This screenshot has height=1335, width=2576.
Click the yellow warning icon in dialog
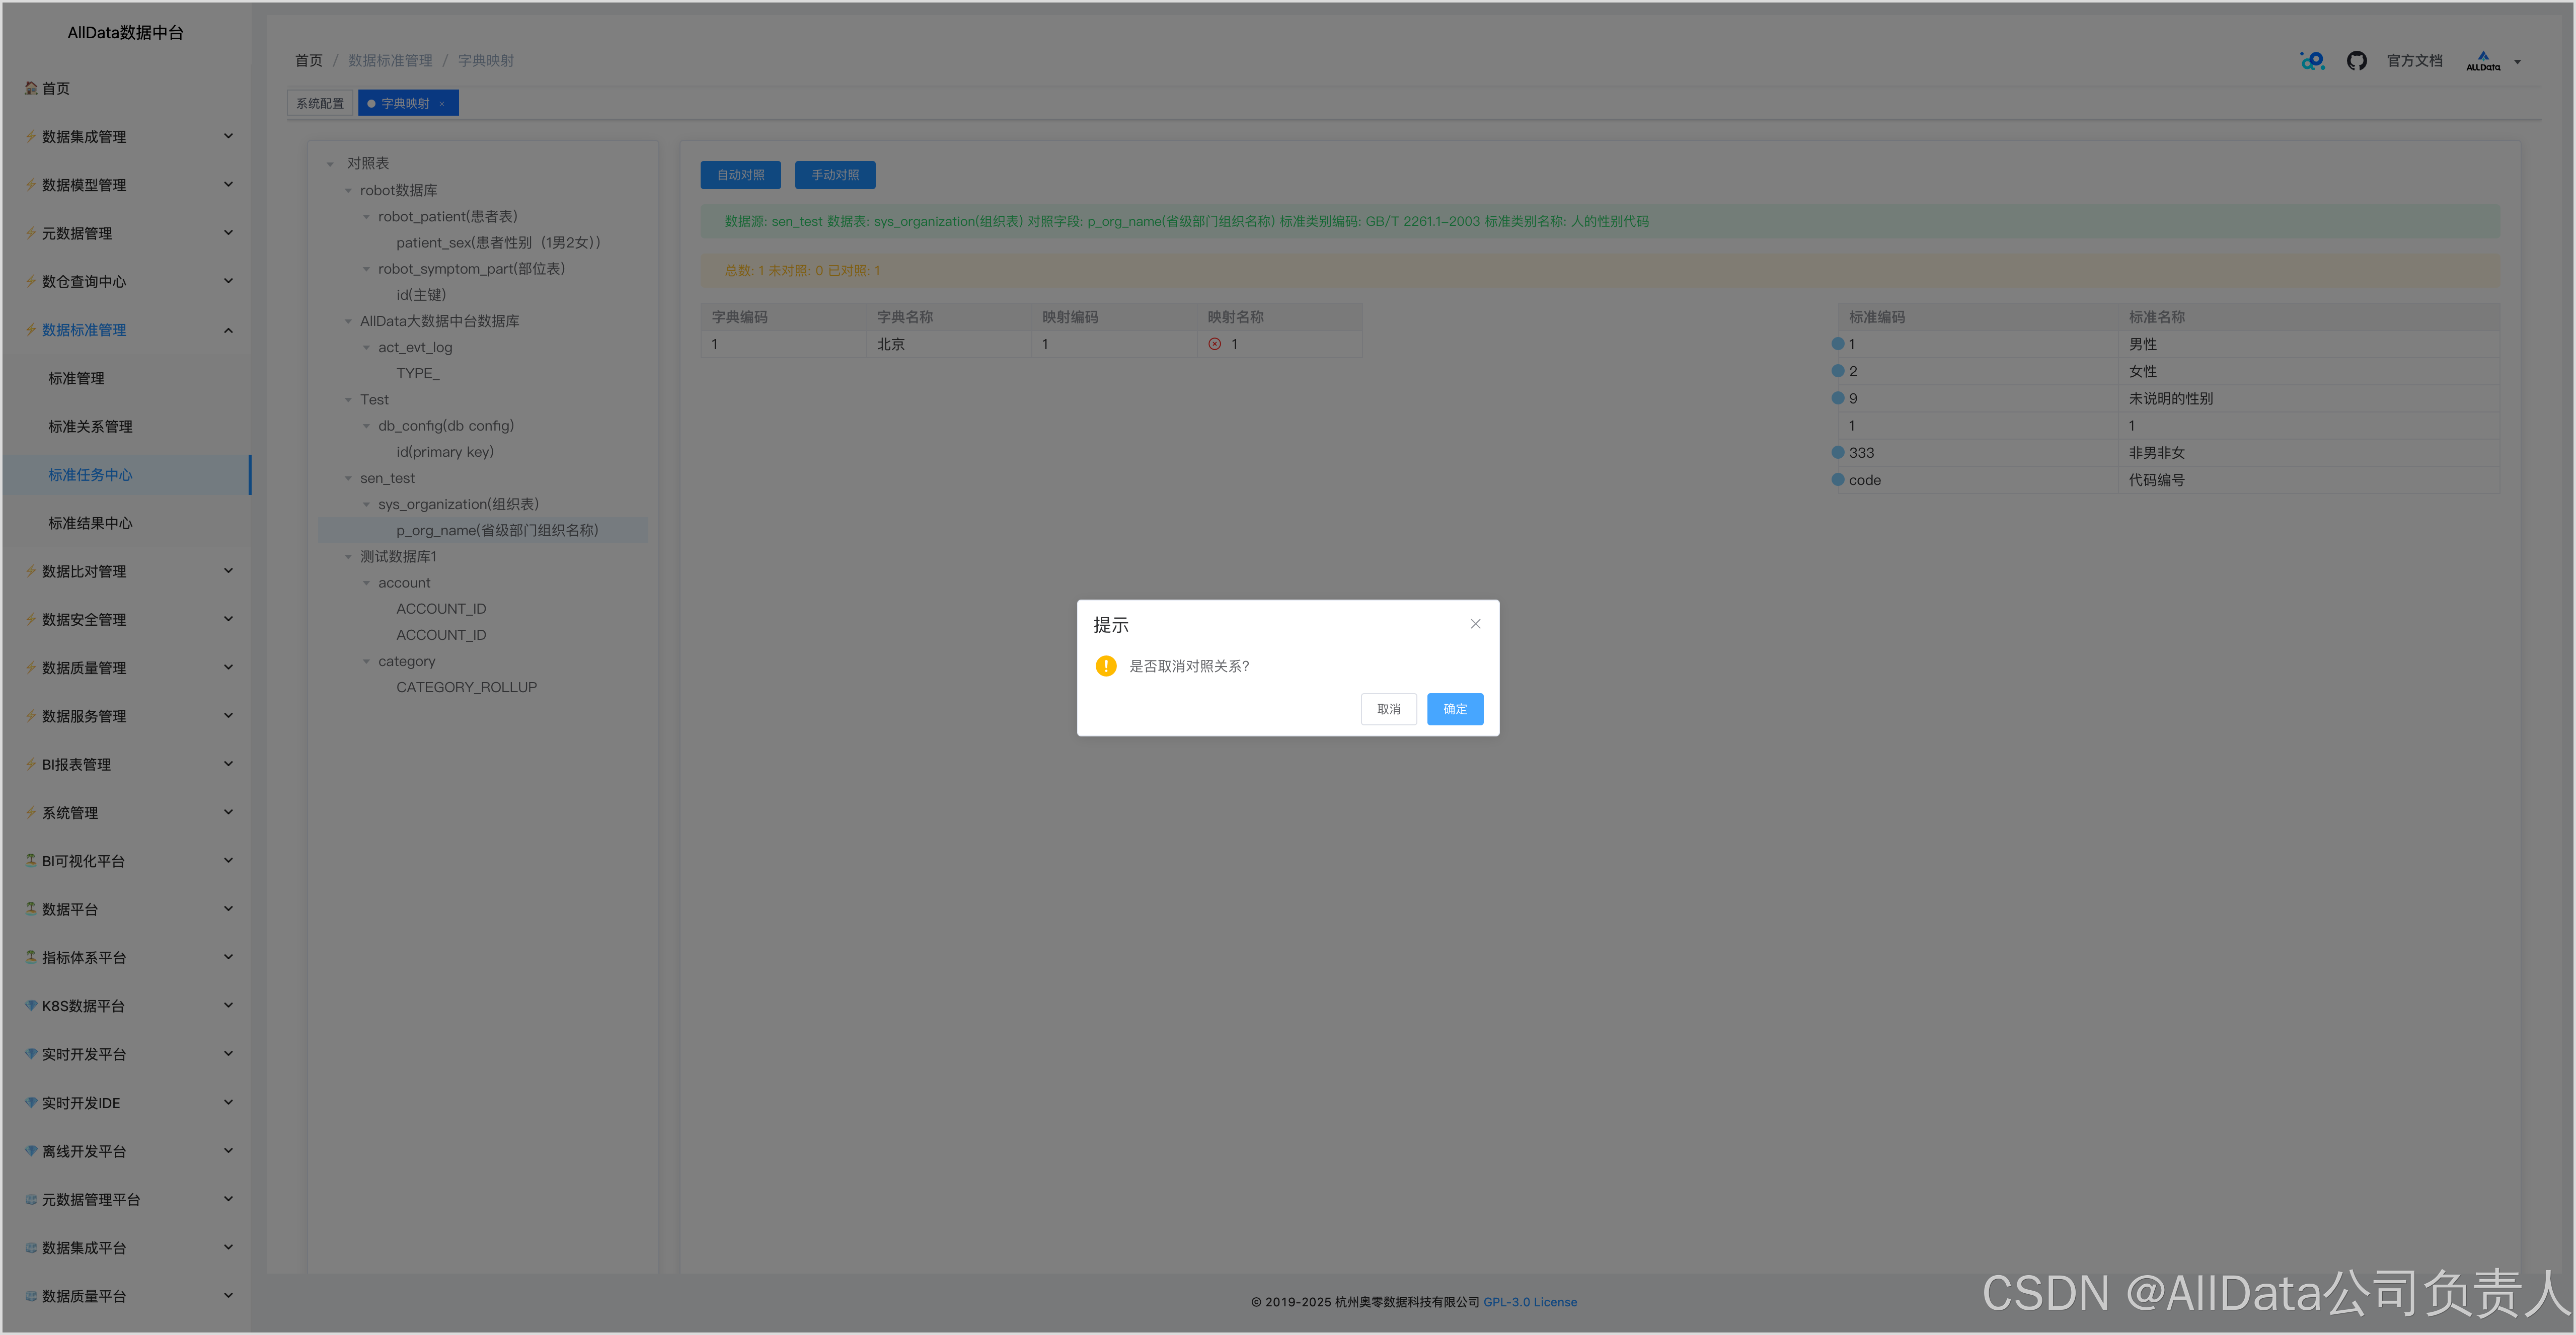point(1105,665)
